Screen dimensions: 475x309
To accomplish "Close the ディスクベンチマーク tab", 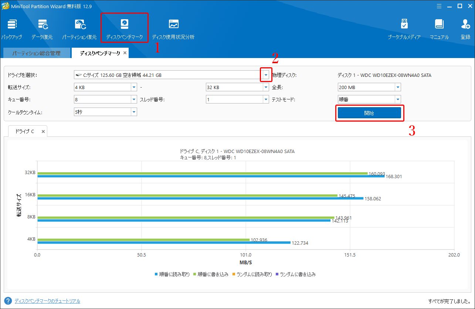I will coord(125,53).
